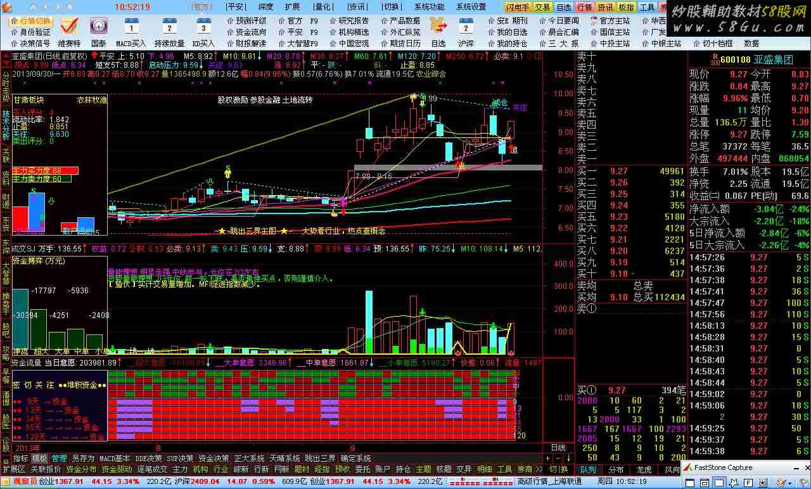Open the 维赛特 checkmark icon
This screenshot has width=811, height=489.
[x=69, y=26]
